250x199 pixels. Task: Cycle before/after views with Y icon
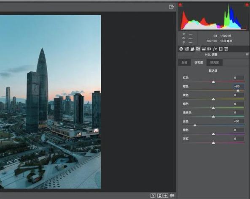153,196
